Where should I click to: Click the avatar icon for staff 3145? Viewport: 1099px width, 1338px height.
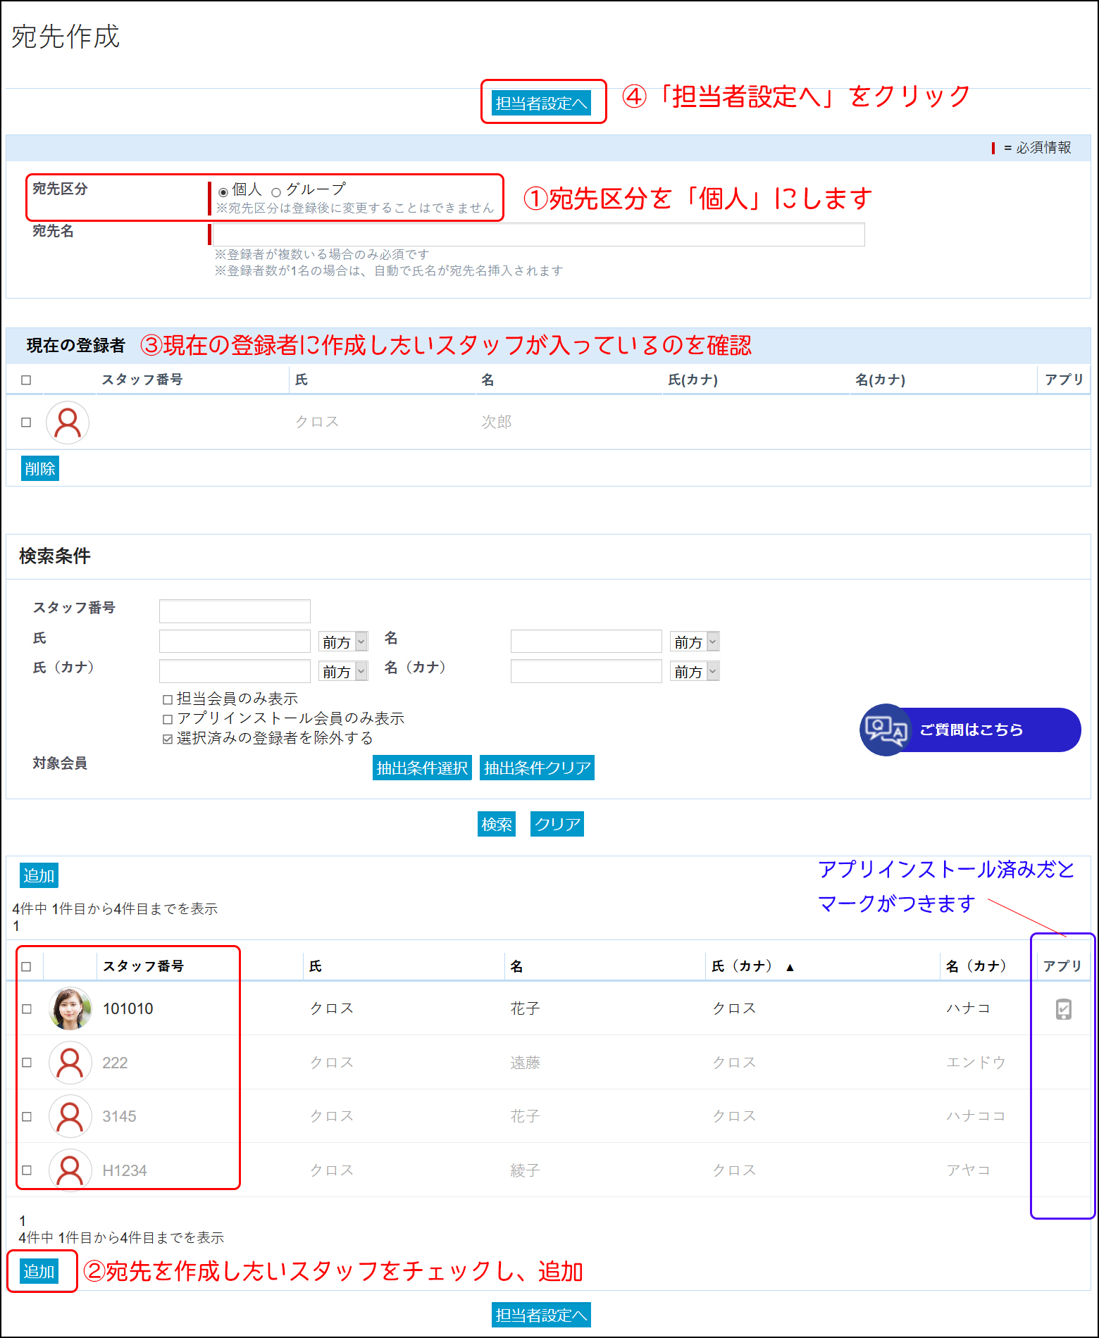(x=70, y=1116)
